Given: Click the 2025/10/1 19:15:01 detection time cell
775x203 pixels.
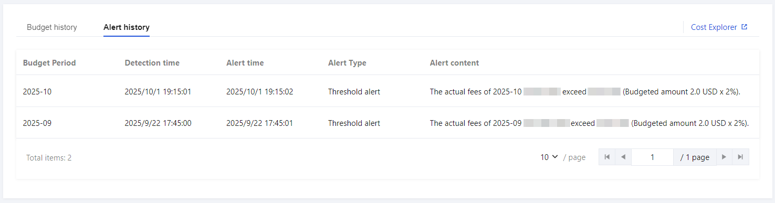Looking at the screenshot, I should pos(158,92).
